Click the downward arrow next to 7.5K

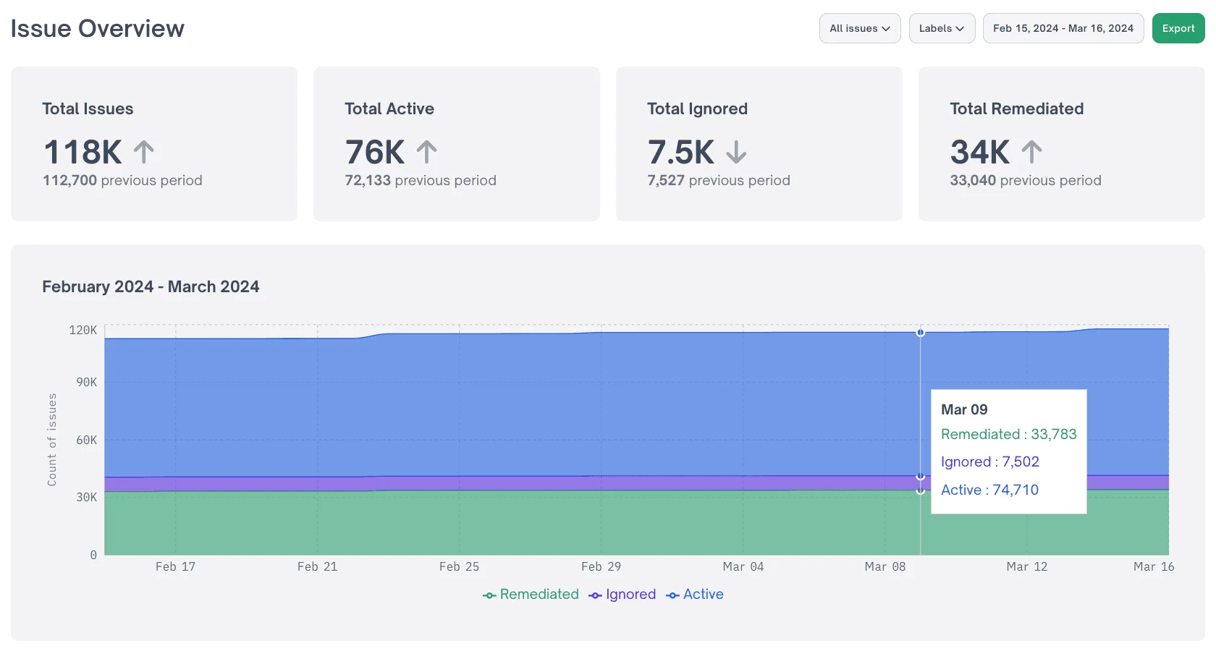coord(736,151)
